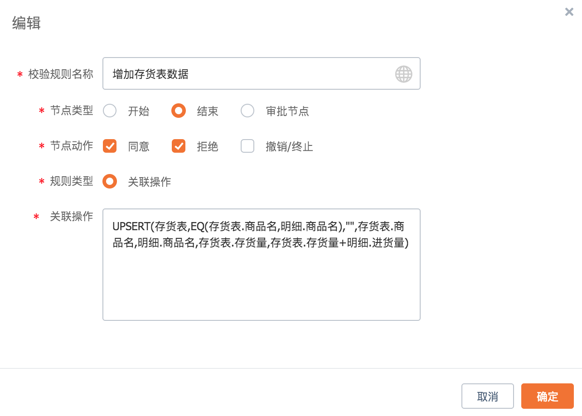
Task: Select the 开始 node type
Action: pos(110,111)
